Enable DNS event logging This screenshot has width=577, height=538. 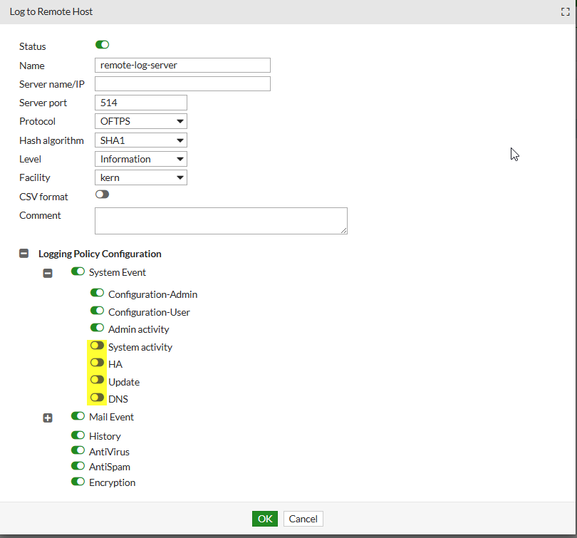point(97,398)
